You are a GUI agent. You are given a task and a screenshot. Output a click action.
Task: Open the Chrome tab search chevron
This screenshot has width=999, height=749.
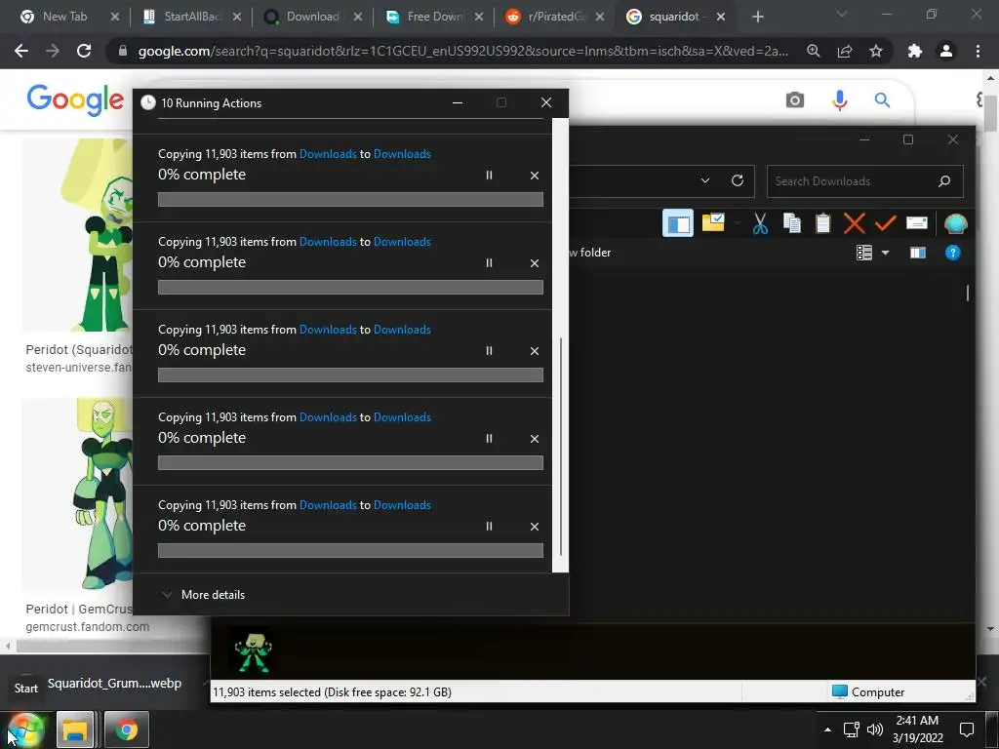(842, 14)
